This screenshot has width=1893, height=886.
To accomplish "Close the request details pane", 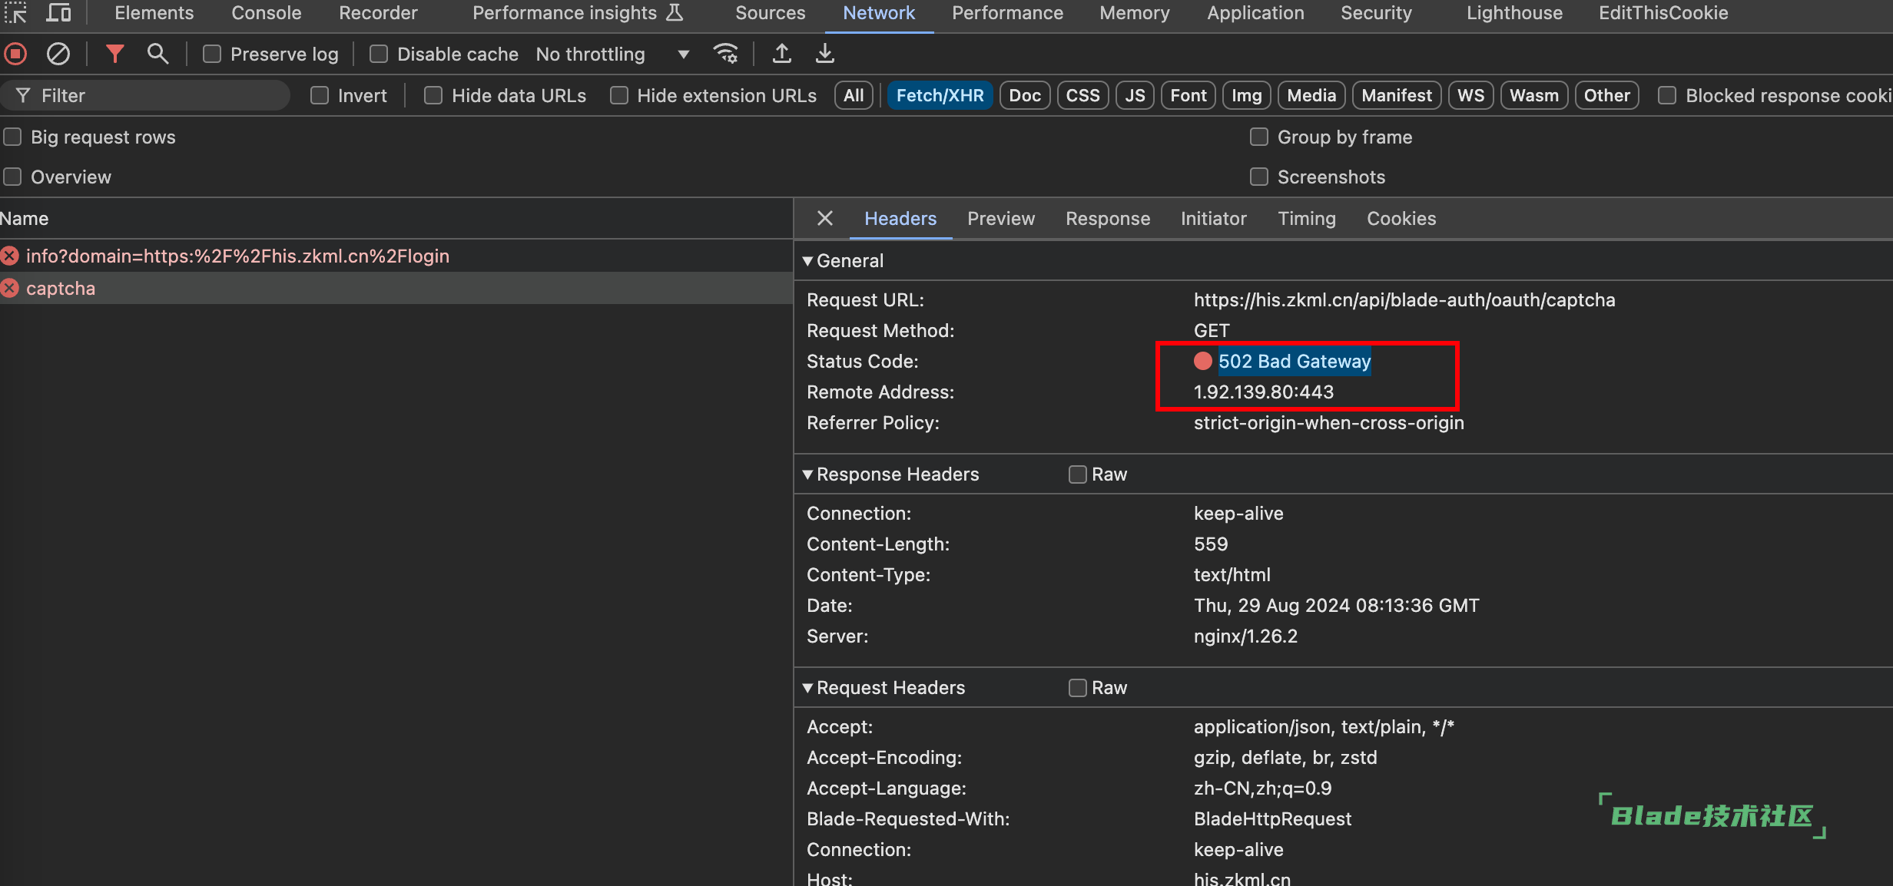I will 825,219.
